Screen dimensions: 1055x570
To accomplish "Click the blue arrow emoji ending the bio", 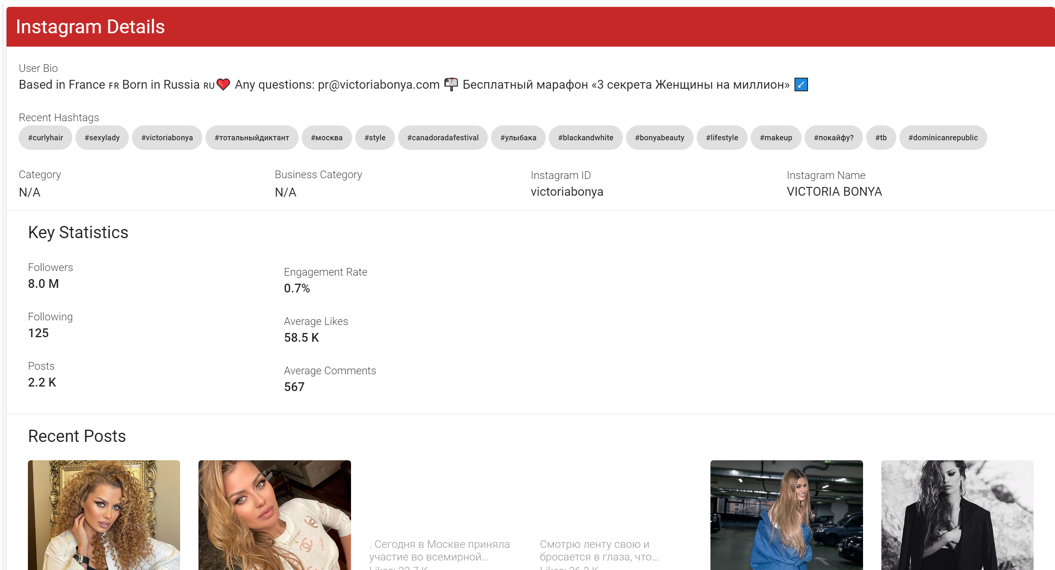I will pos(801,85).
